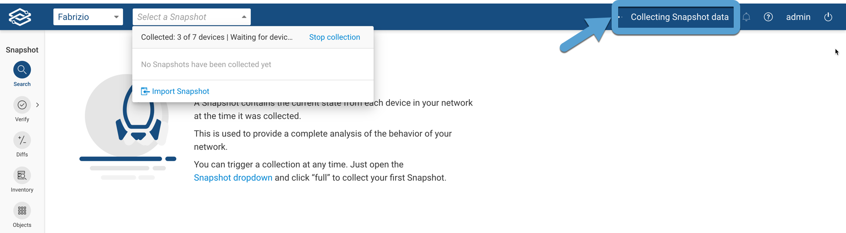Click Stop collection

334,37
